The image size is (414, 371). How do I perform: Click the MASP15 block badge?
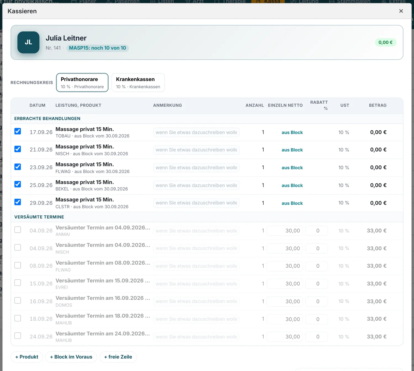(x=97, y=48)
